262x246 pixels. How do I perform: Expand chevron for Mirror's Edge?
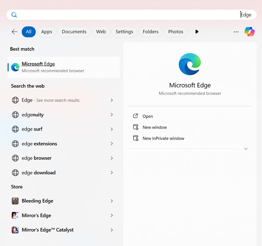pyautogui.click(x=112, y=215)
